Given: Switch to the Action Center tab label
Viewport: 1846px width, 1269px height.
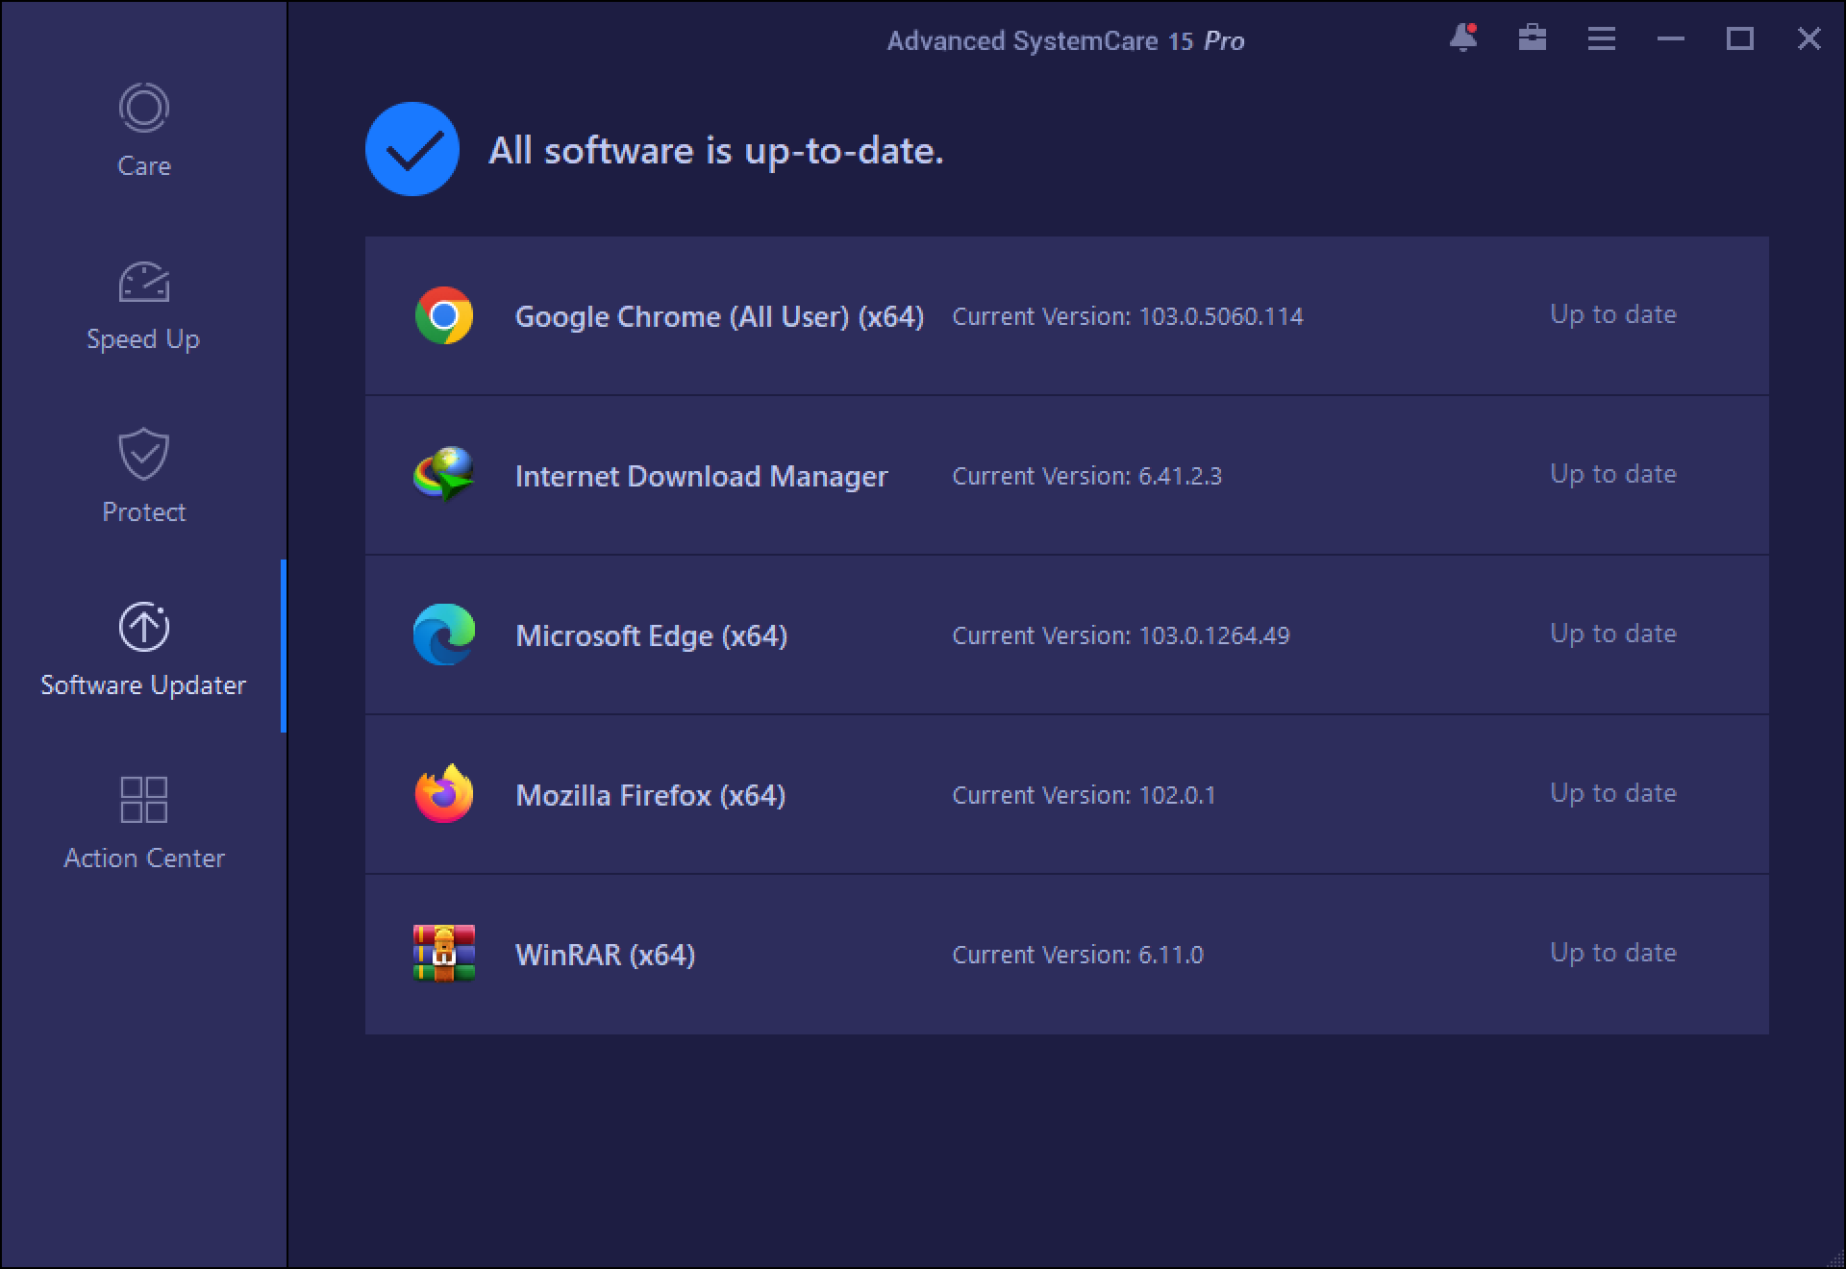Looking at the screenshot, I should pos(144,858).
